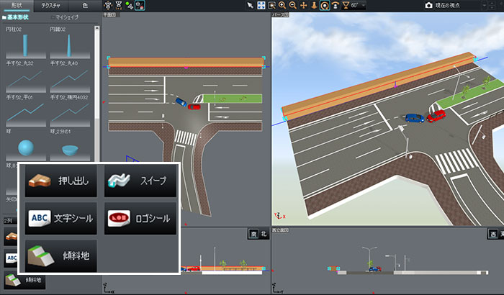Switch to the テクスチャ tab

pos(50,5)
